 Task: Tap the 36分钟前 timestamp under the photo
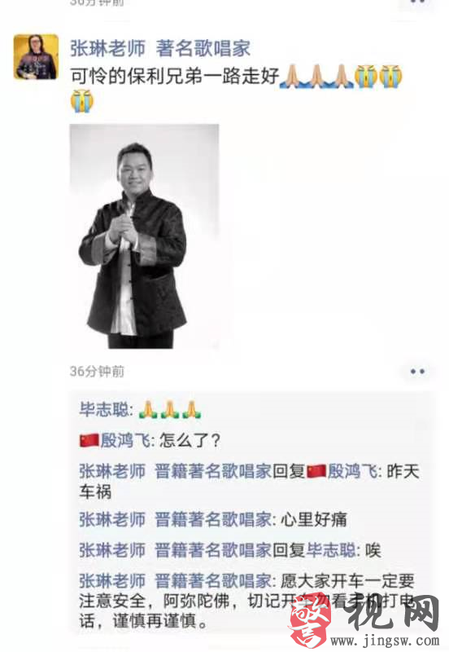[97, 372]
